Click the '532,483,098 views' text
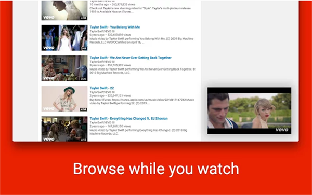 point(119,35)
